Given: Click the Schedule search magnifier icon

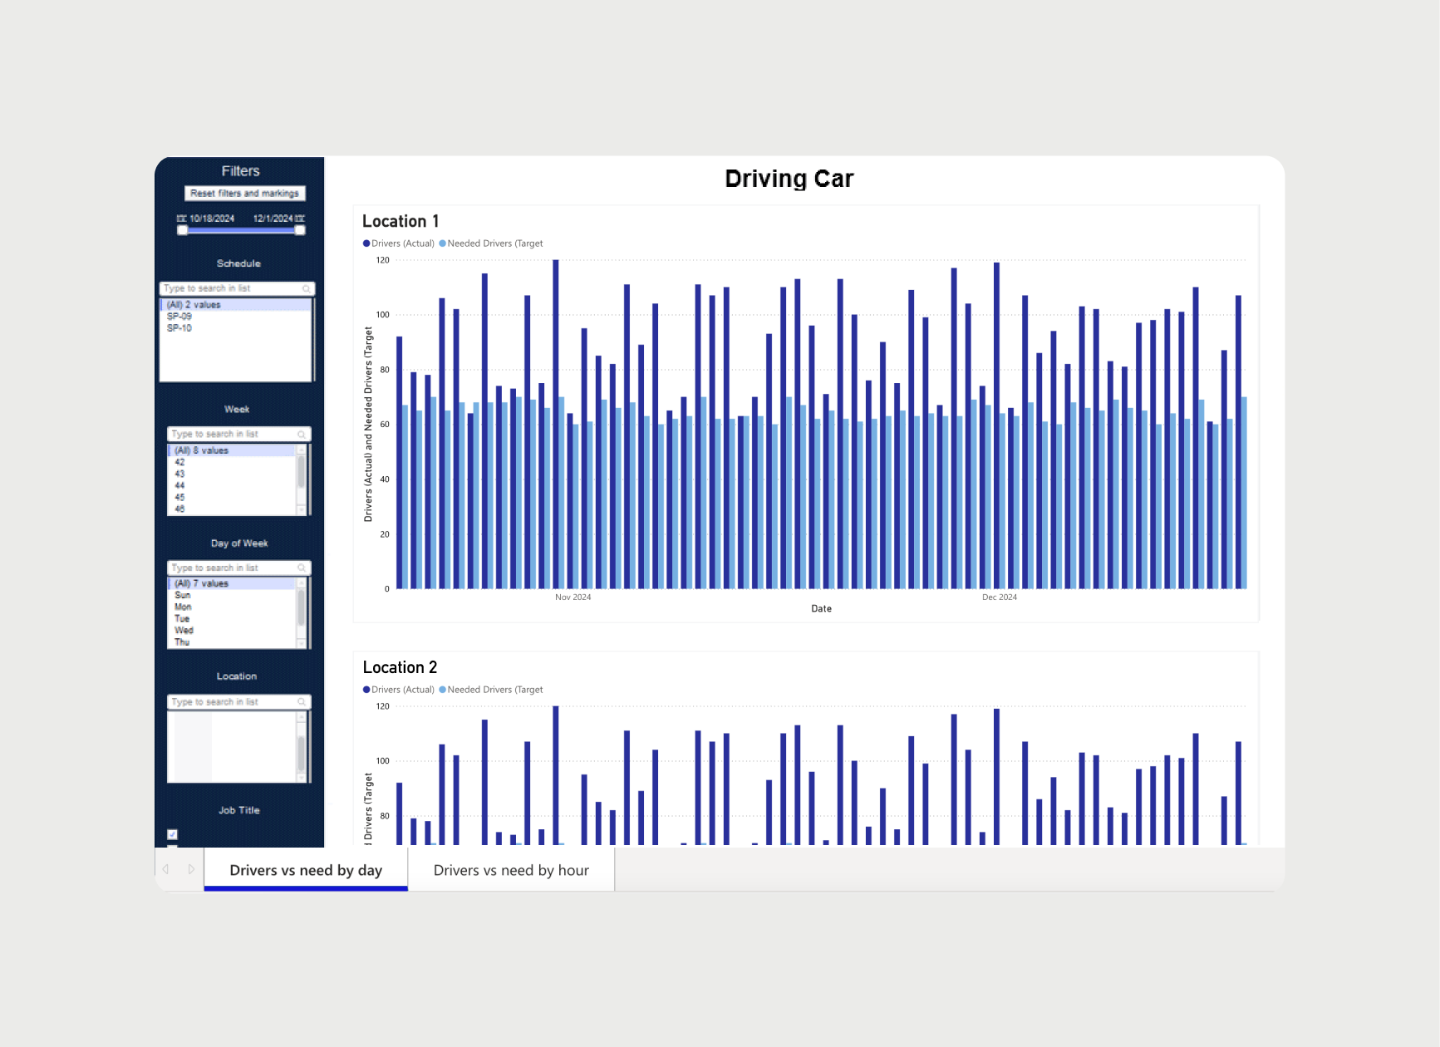Looking at the screenshot, I should [307, 288].
